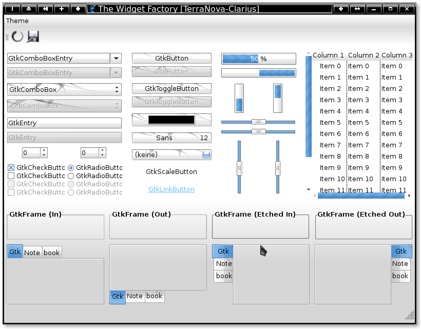Open the Sans 12 font chooser

click(x=171, y=138)
